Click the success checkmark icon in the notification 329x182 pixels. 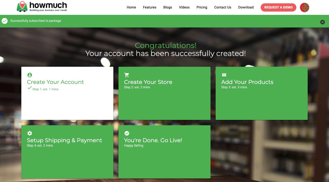(x=5, y=21)
